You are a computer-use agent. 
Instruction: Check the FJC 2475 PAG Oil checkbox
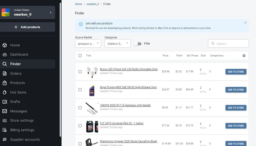pos(80,126)
